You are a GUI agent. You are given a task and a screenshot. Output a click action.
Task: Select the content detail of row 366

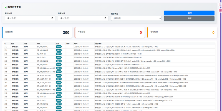click(x=122, y=68)
